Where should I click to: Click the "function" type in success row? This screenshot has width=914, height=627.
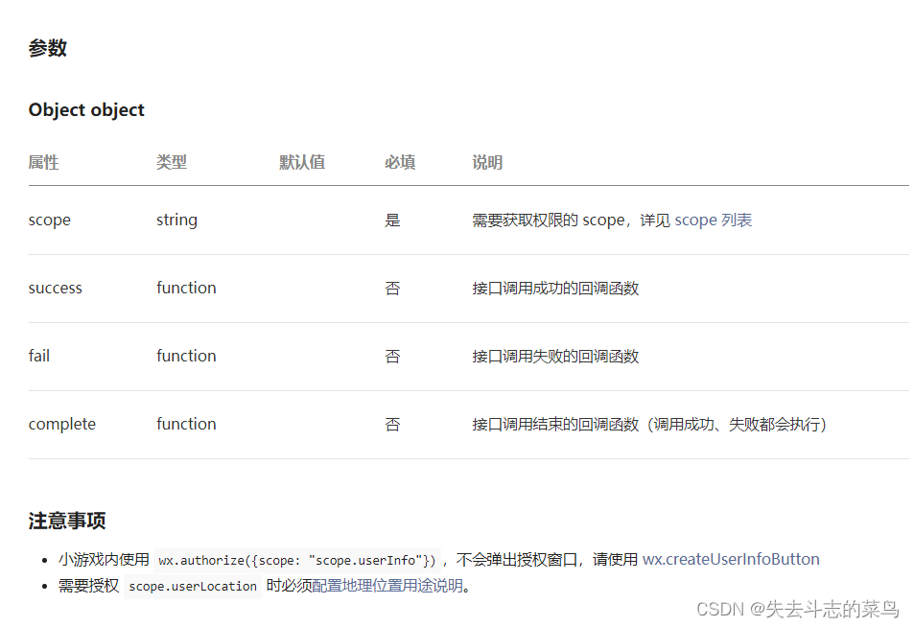coord(186,288)
